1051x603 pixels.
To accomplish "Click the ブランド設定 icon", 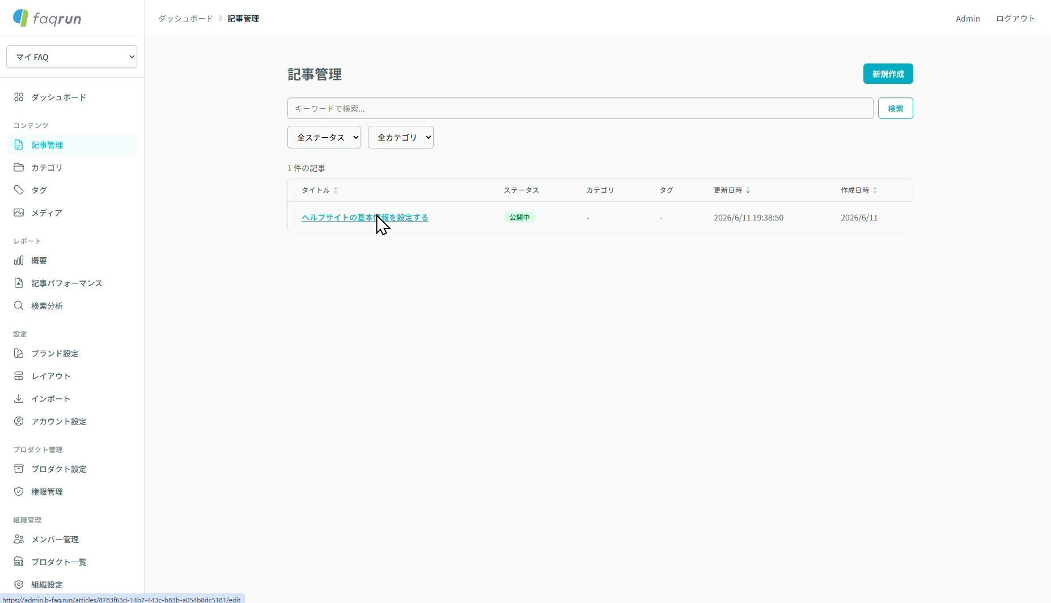I will 19,353.
